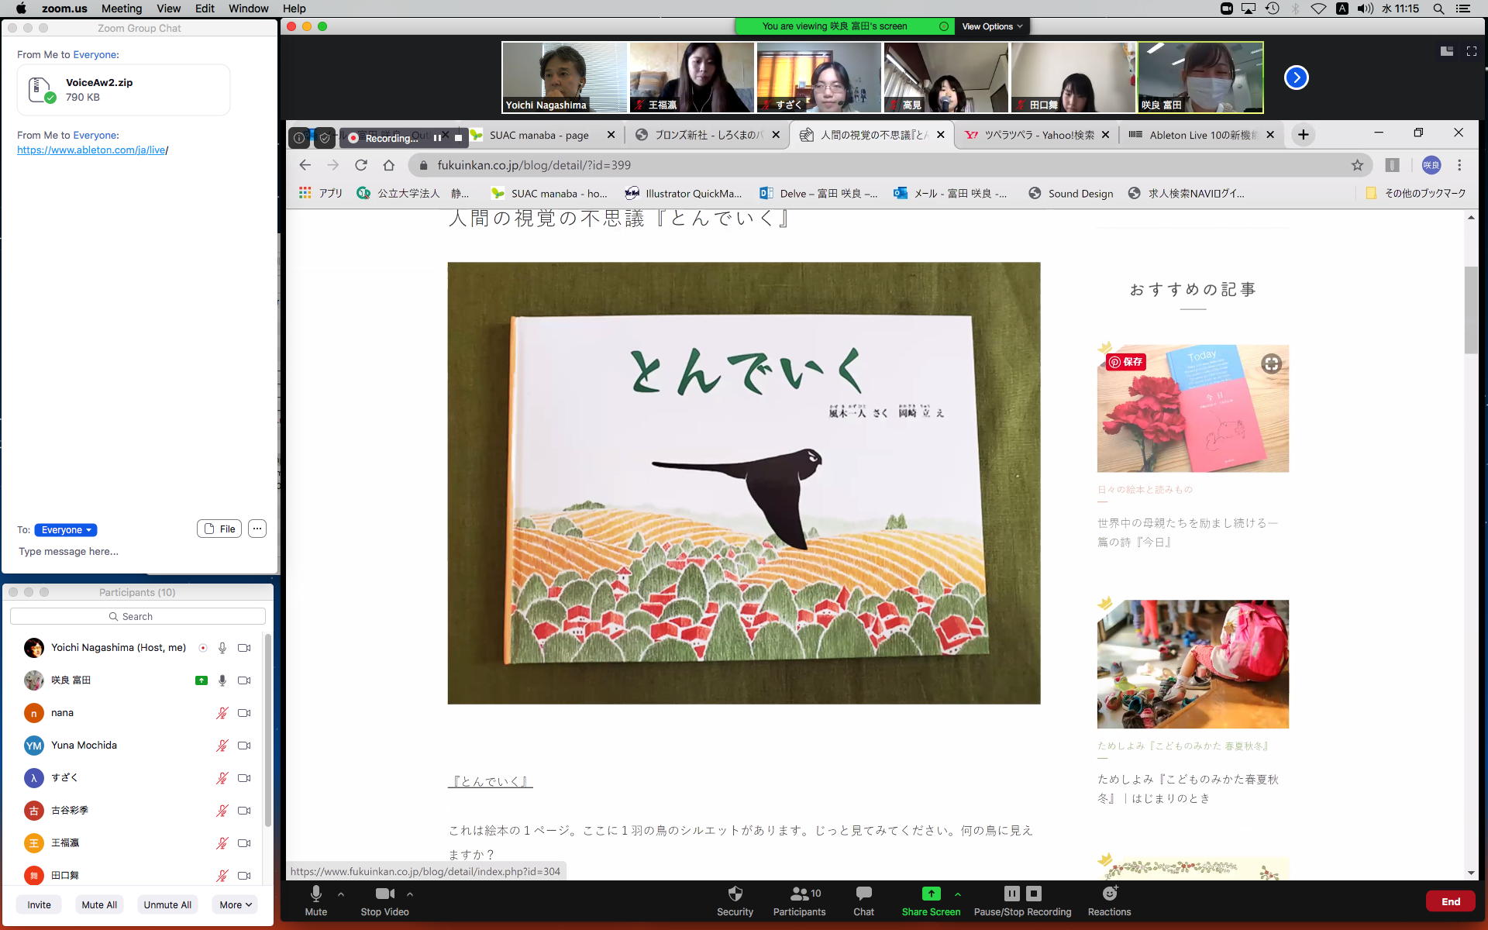The image size is (1488, 930).
Task: Pause the recording indicator control
Action: pos(437,138)
